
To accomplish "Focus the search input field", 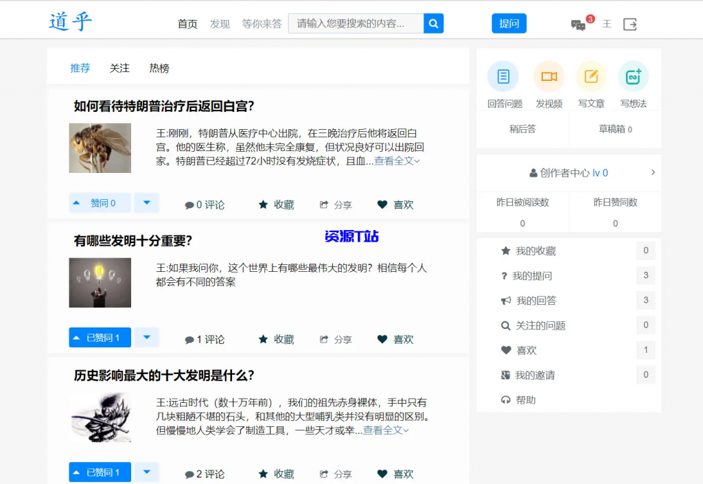I will 356,23.
